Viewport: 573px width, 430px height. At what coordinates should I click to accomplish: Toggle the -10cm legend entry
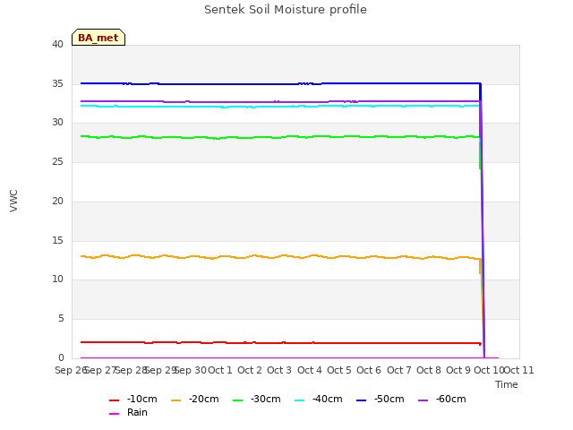(133, 400)
